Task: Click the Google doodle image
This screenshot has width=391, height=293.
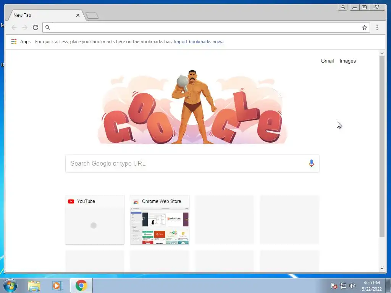Action: 192,107
